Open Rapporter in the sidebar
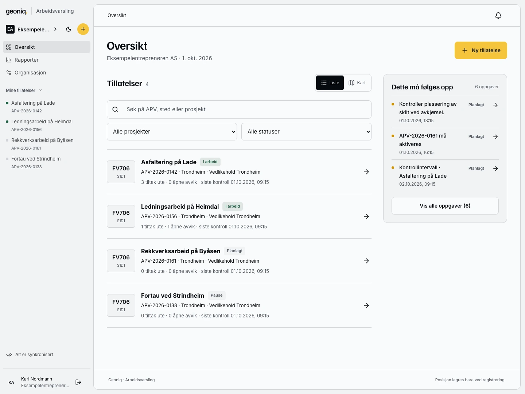The height and width of the screenshot is (394, 525). [47, 60]
